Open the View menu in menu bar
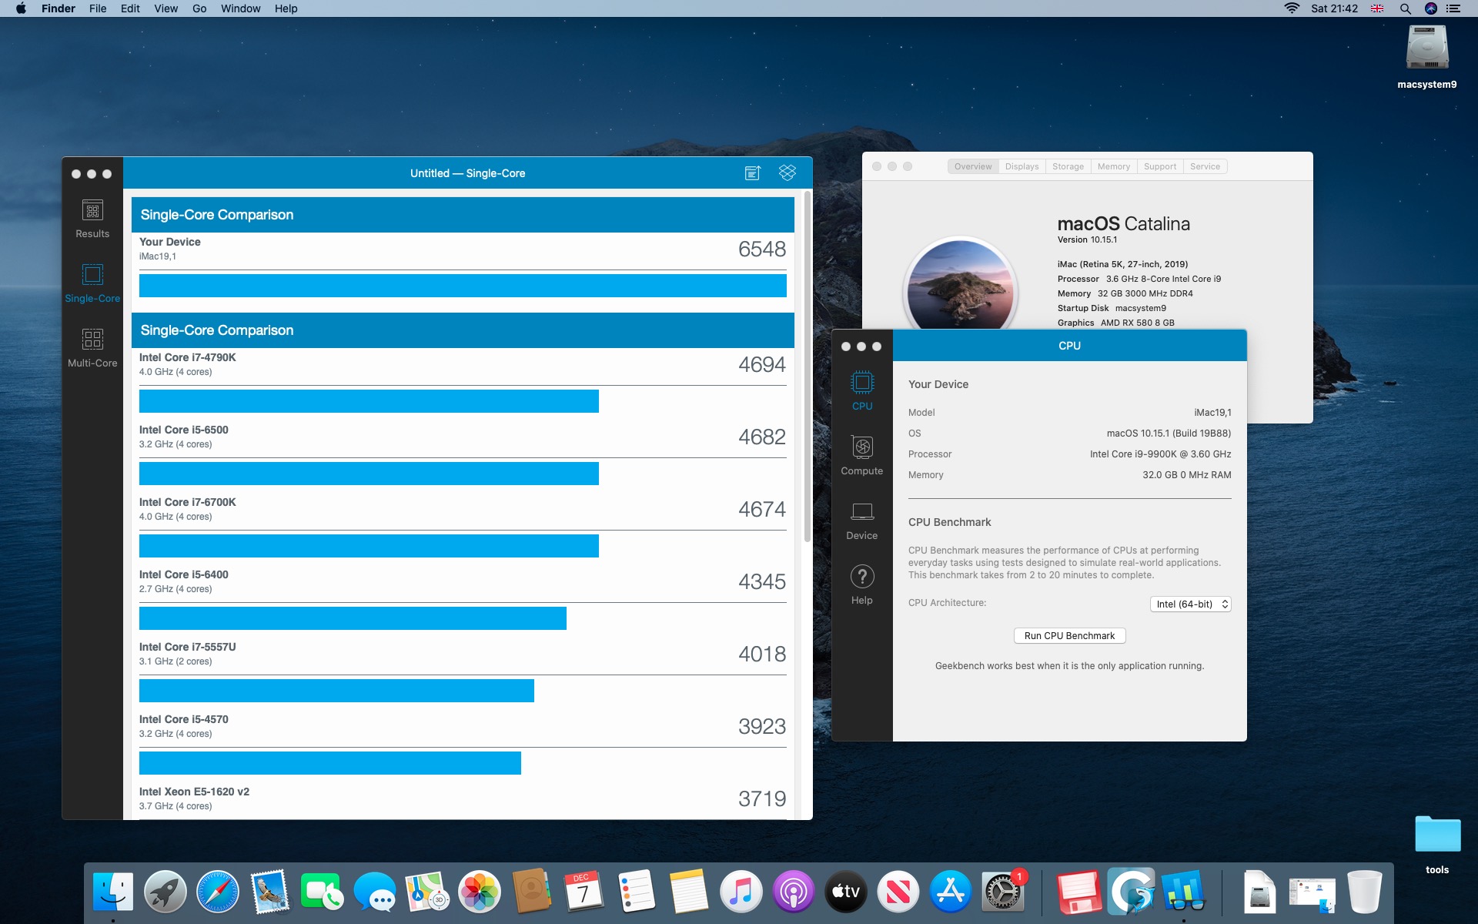Screen dimensions: 1478x924 tap(166, 8)
